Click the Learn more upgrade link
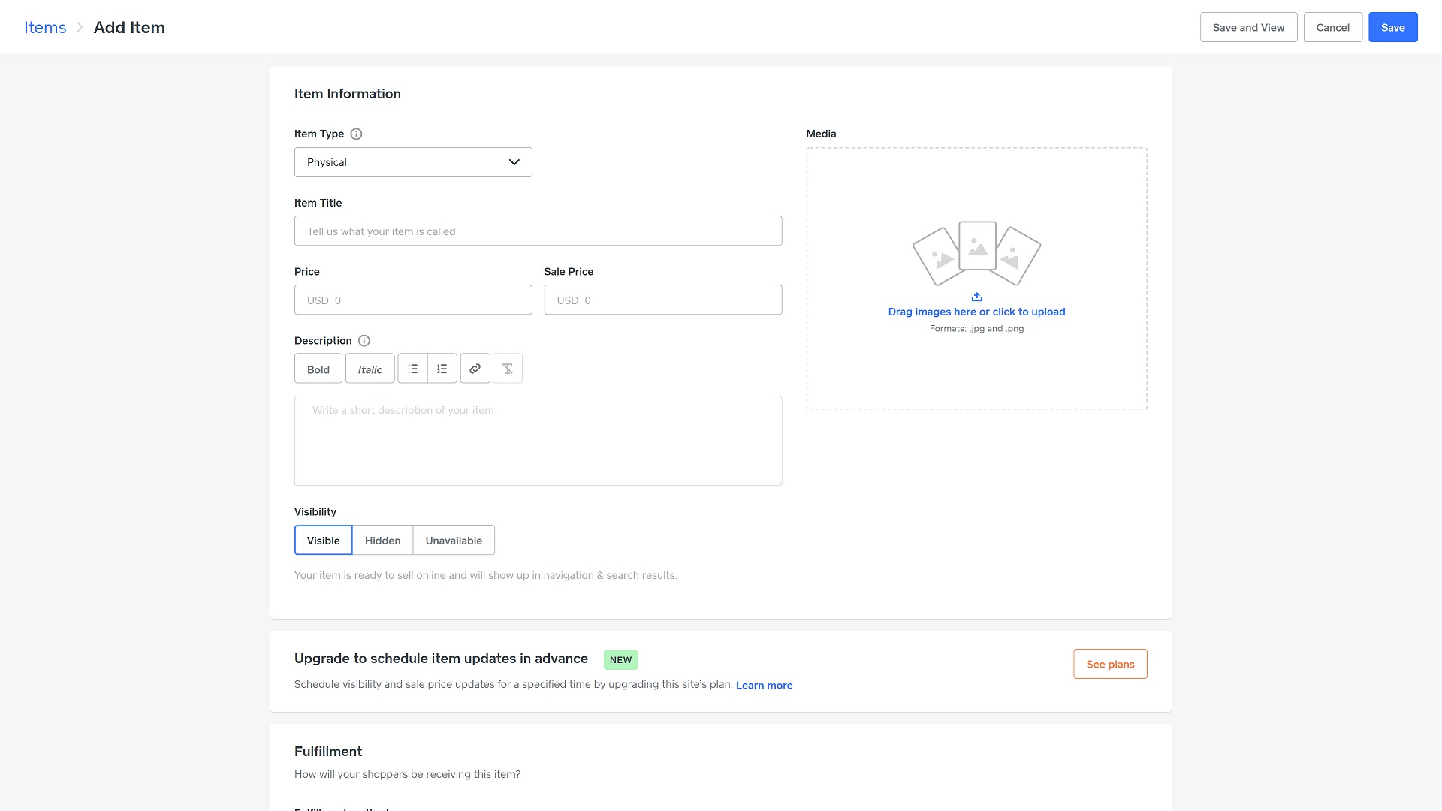This screenshot has width=1442, height=811. [764, 686]
